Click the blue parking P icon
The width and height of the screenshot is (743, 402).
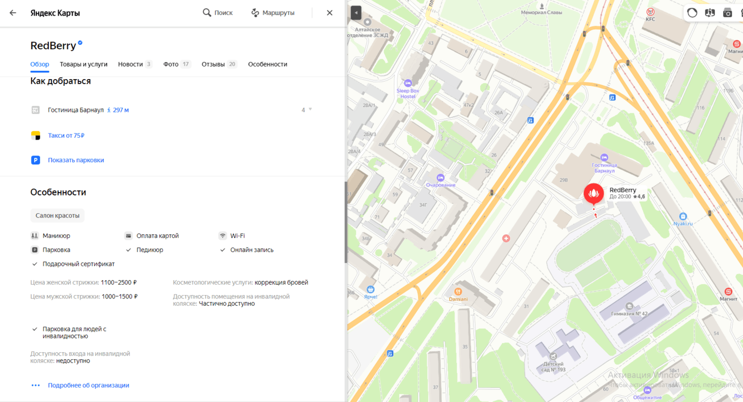click(x=35, y=160)
